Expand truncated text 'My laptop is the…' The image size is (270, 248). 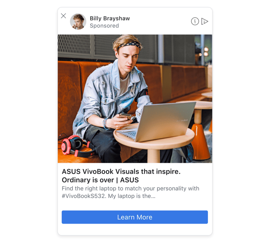tap(132, 196)
